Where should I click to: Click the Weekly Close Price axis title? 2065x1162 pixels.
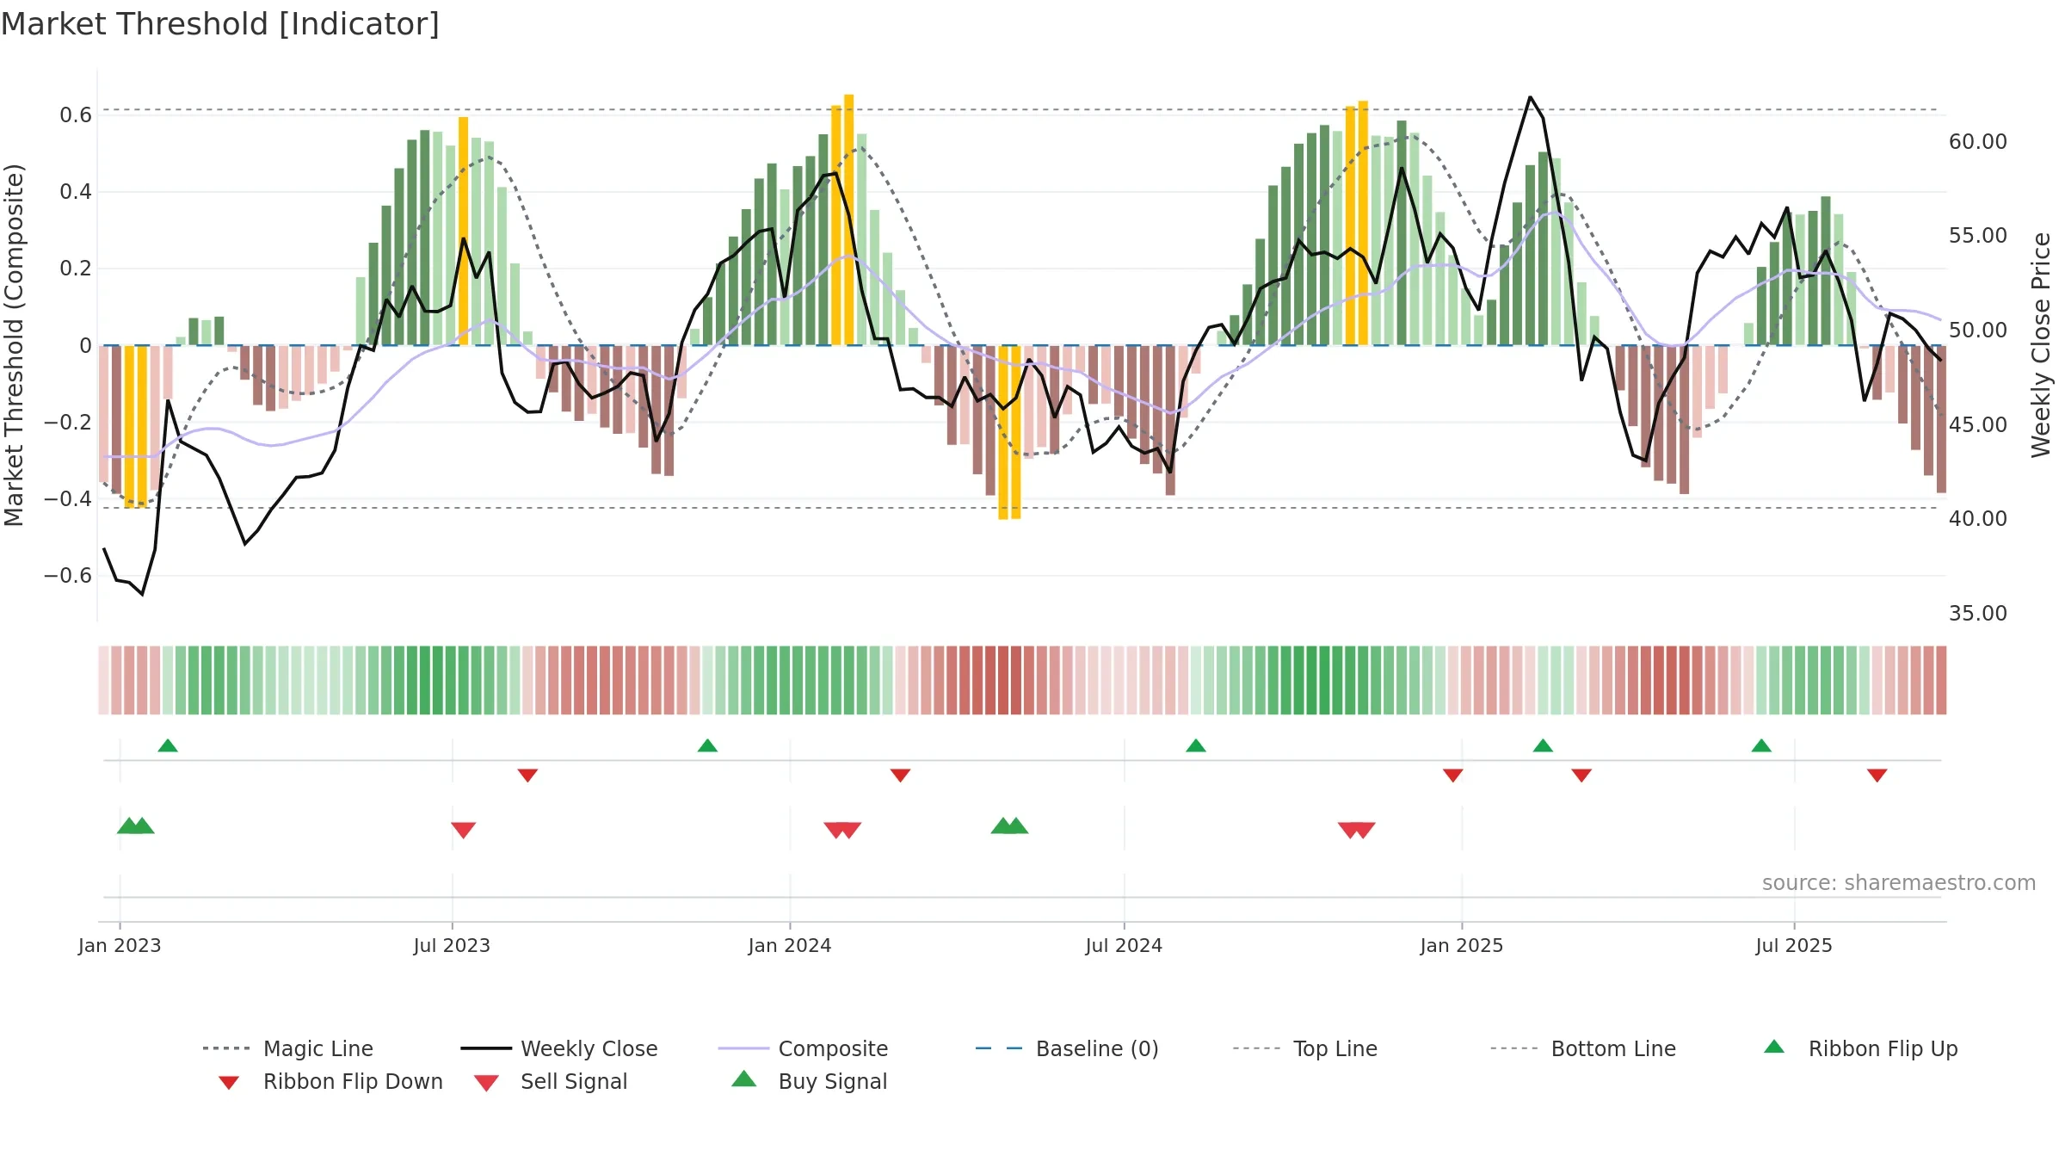(x=2041, y=344)
